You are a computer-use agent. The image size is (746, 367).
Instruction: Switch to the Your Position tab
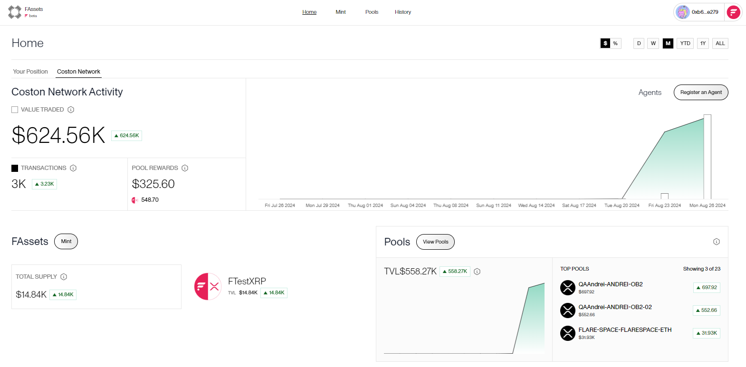30,72
